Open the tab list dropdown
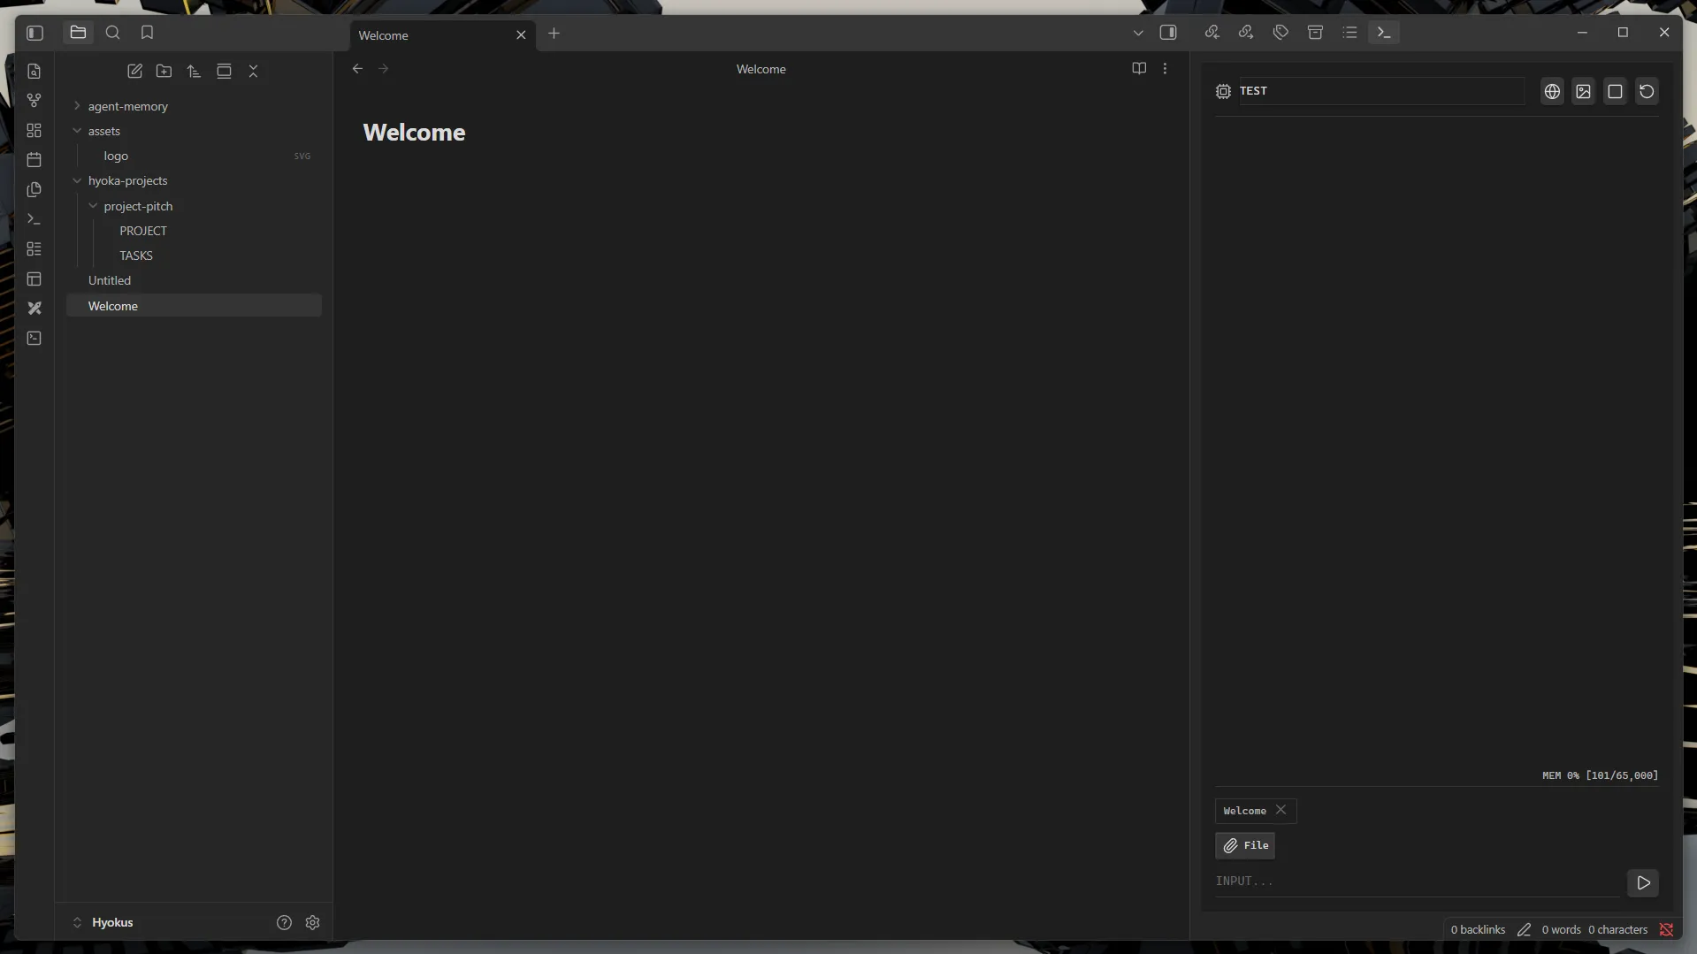1697x954 pixels. click(x=1138, y=33)
